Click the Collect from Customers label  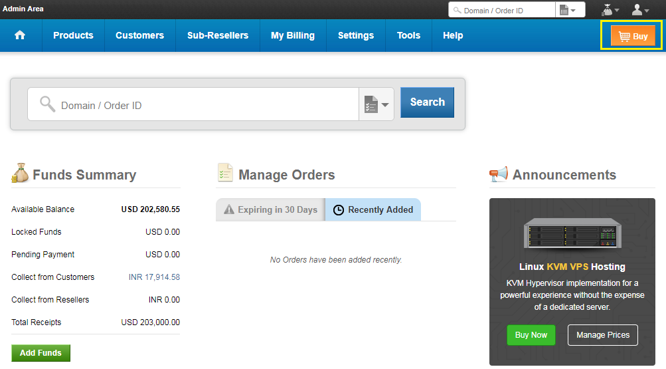[x=53, y=277]
